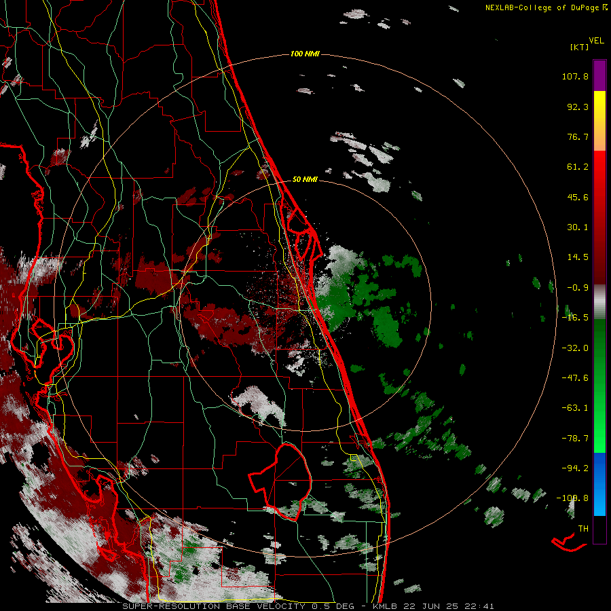The height and width of the screenshot is (611, 611).
Task: Select the -16.5 scale value
Action: (575, 318)
